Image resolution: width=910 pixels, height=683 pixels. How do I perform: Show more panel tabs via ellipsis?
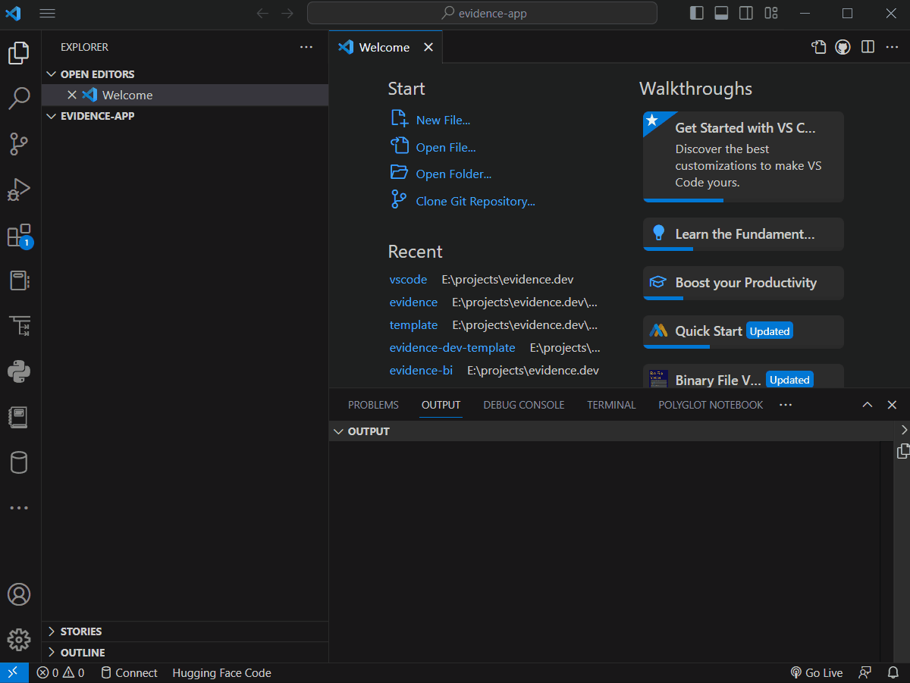coord(786,405)
